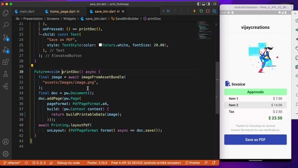Tap the $ 23.50 total in emulator

point(275,118)
